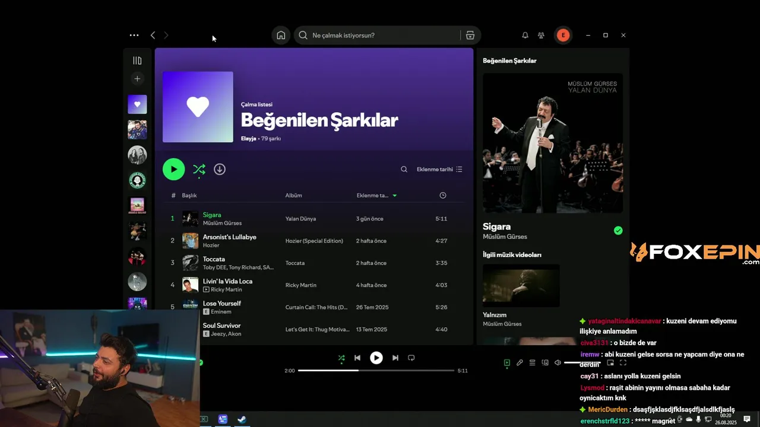Image resolution: width=760 pixels, height=427 pixels.
Task: Open lyrics with the microphone icon
Action: pyautogui.click(x=520, y=363)
